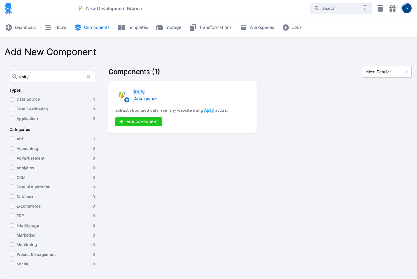Viewport: 417px width, 279px height.
Task: Select New Development Branch name
Action: tap(114, 8)
